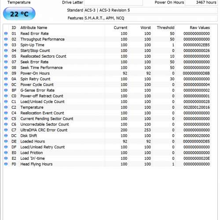
Task: Select the Throughput Performance attribute name
Action: coord(43,39)
